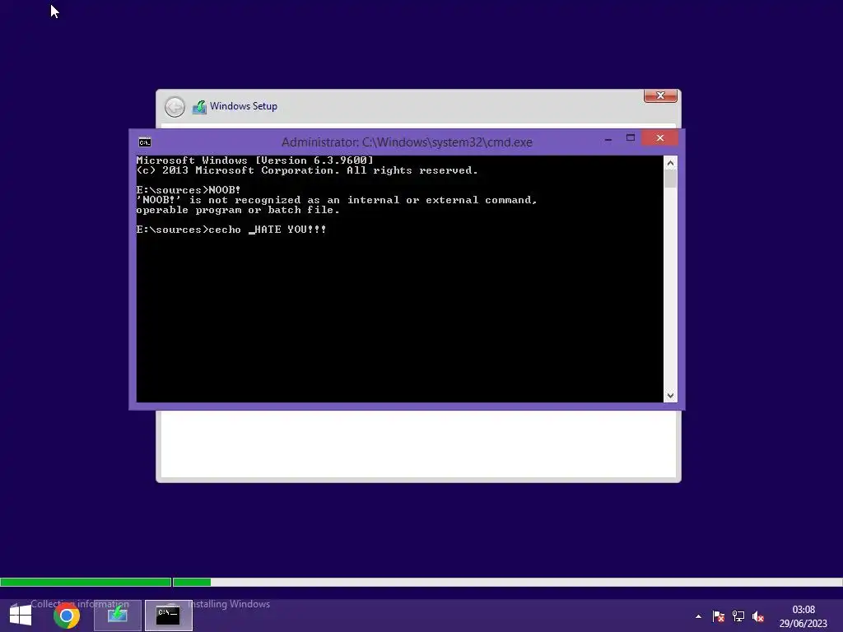Click the 'operable program or batch file.' line
This screenshot has width=843, height=632.
pyautogui.click(x=238, y=210)
